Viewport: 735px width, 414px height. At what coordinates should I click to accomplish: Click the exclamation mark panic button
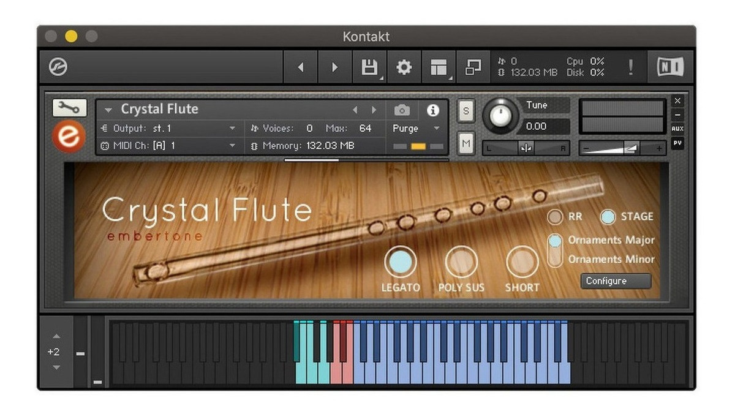[x=630, y=67]
